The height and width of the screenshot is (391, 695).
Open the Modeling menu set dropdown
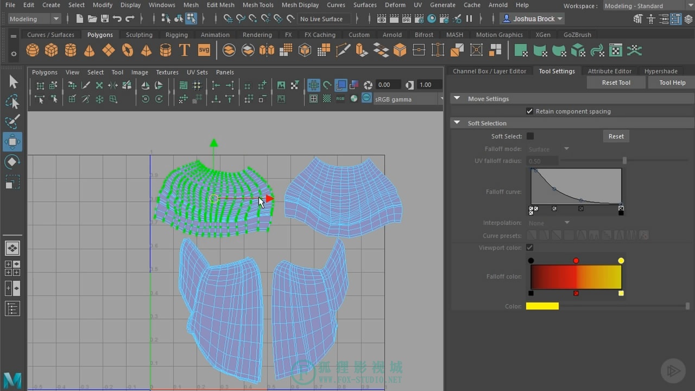pos(35,19)
